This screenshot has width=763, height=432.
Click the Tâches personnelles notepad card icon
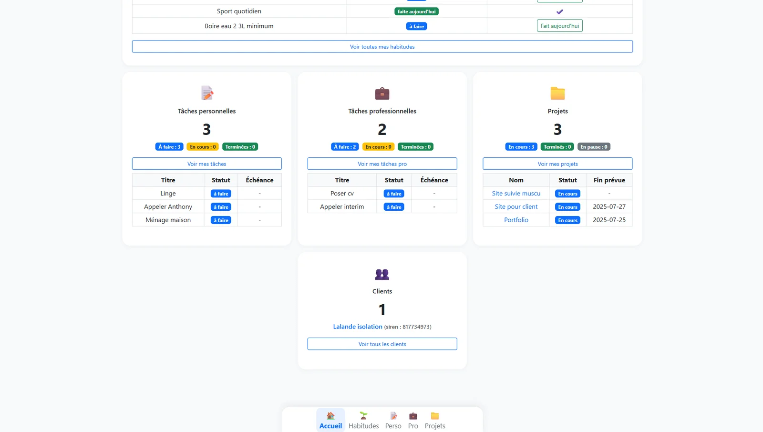[207, 93]
